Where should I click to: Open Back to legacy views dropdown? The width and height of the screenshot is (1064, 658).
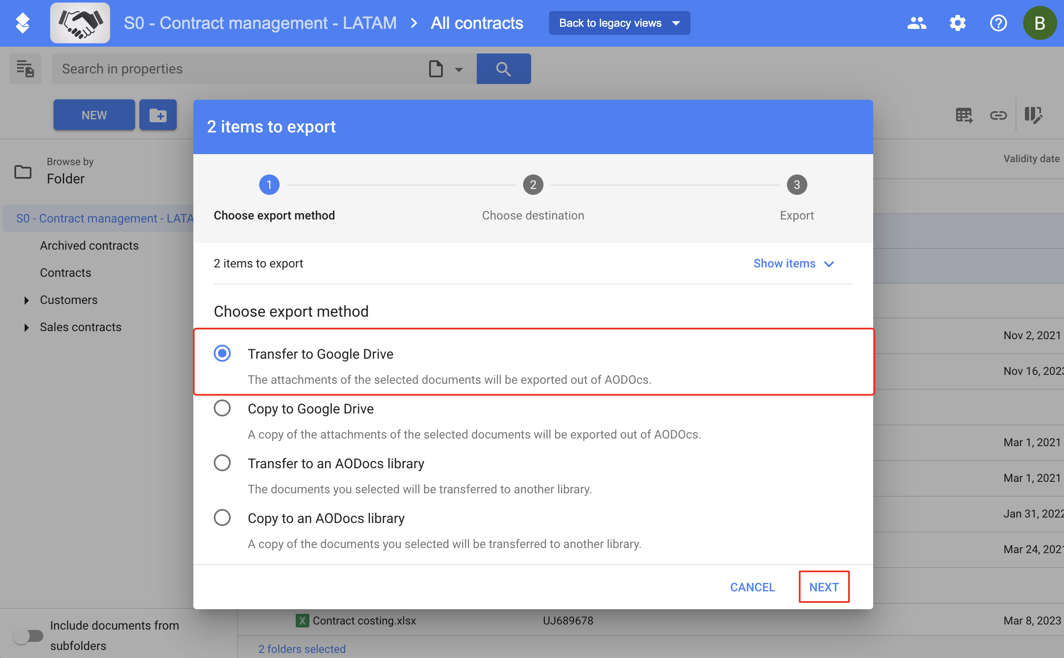coord(619,22)
